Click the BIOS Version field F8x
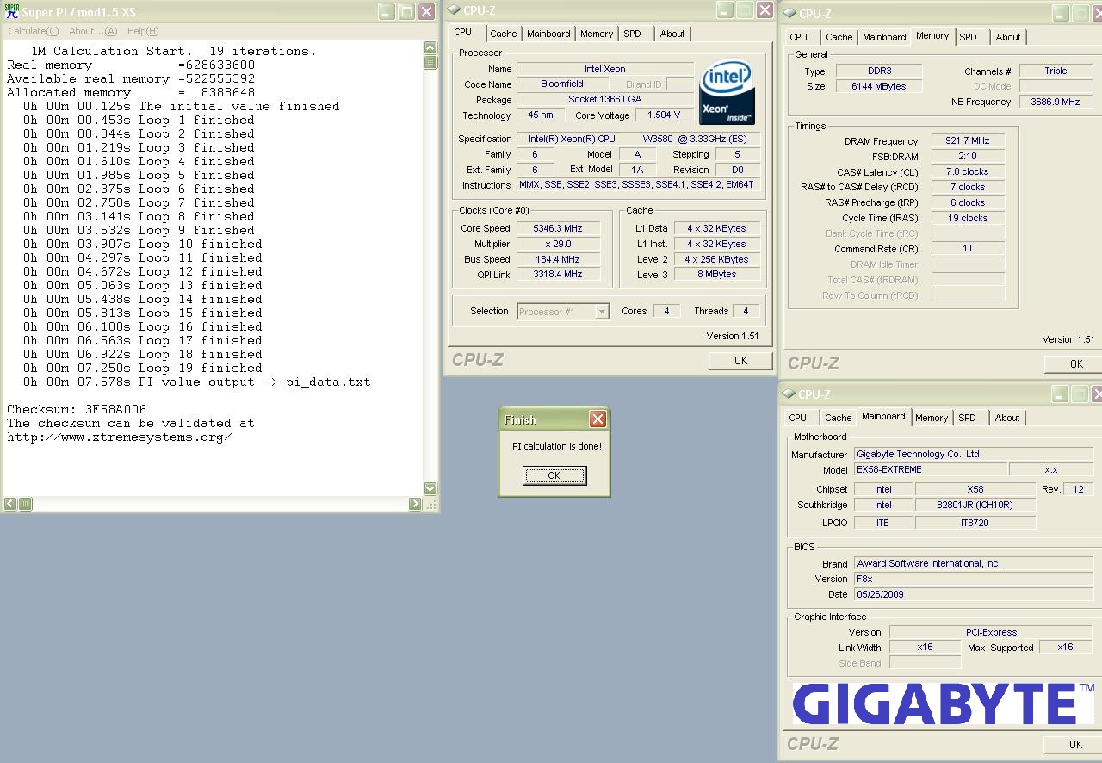Viewport: 1102px width, 763px height. coord(972,579)
